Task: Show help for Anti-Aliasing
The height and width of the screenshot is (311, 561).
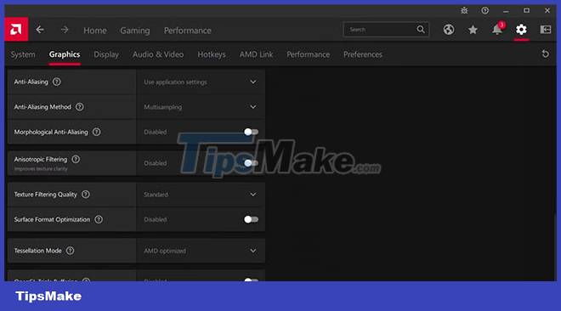Action: click(57, 82)
